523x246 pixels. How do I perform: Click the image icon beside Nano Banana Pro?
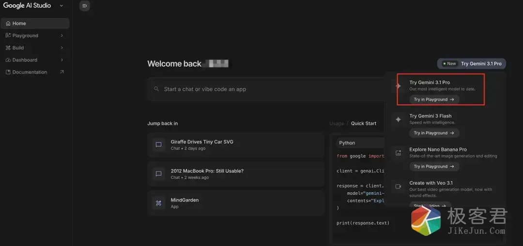[x=398, y=153]
